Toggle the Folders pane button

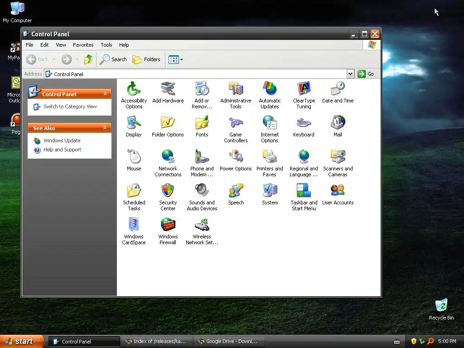(x=146, y=59)
